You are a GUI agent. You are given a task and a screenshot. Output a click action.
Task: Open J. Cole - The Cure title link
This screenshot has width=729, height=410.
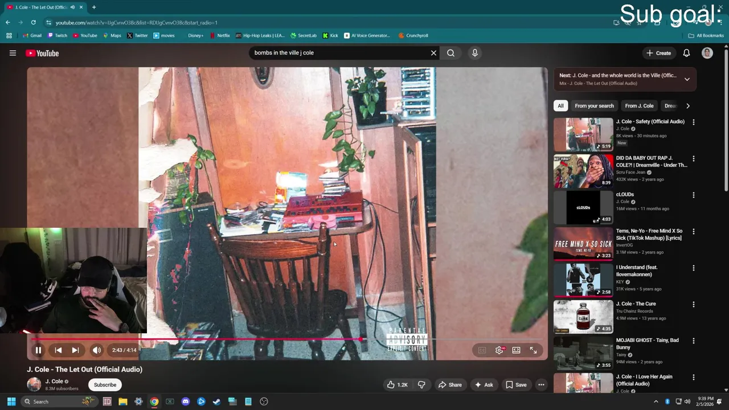click(x=636, y=304)
